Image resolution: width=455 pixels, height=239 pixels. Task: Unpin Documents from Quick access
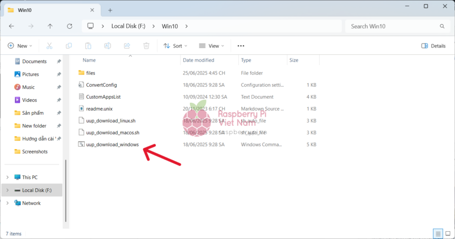tap(59, 62)
